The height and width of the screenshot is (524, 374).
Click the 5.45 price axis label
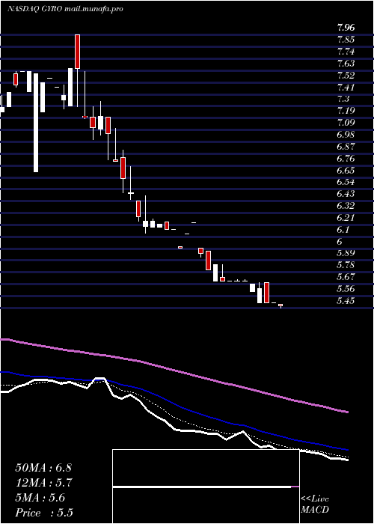pos(346,301)
